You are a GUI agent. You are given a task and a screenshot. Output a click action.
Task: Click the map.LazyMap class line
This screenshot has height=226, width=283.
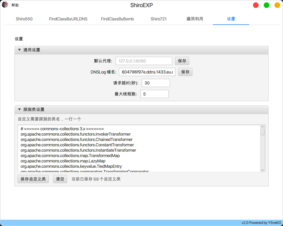(x=63, y=161)
